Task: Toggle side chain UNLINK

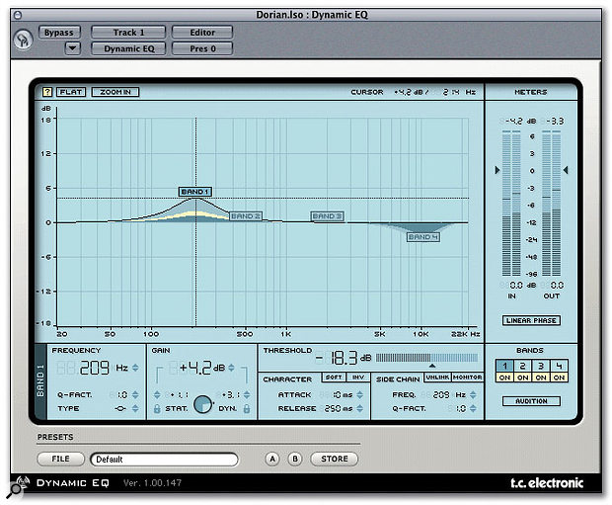Action: tap(437, 378)
